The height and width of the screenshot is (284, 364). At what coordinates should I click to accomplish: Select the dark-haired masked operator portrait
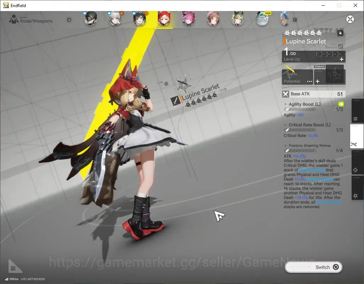90,18
